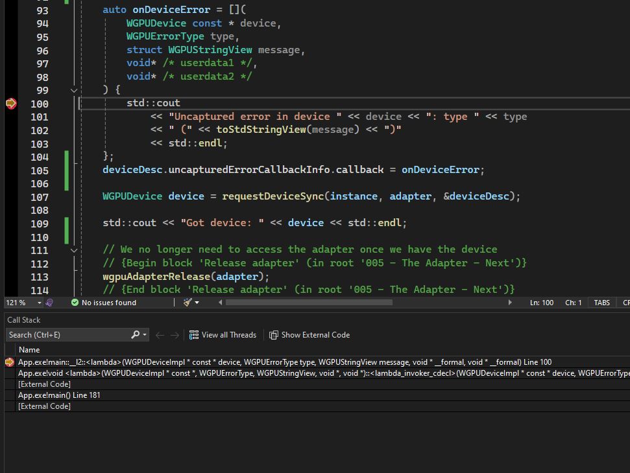The image size is (630, 473).
Task: Click onDeviceError identifier on line 93
Action: point(171,10)
